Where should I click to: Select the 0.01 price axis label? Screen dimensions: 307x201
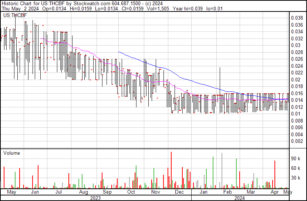pyautogui.click(x=296, y=114)
